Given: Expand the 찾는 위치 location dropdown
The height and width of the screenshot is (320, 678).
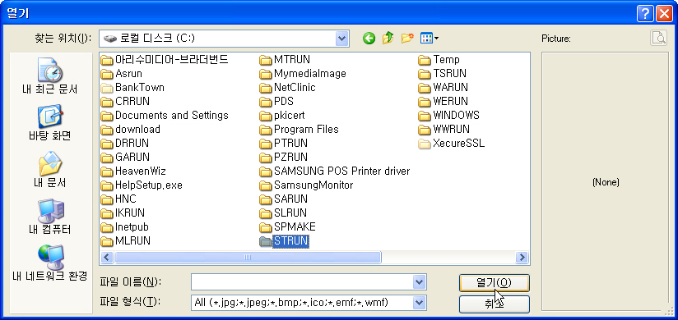Looking at the screenshot, I should tap(342, 39).
